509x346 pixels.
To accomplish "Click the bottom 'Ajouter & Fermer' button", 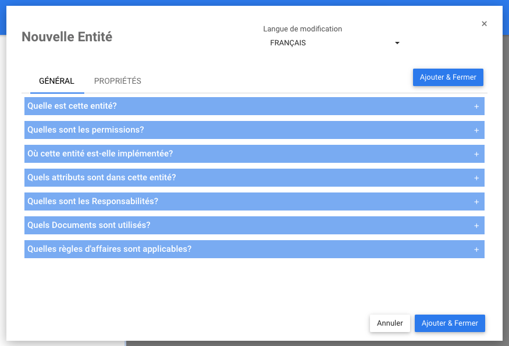I will [x=450, y=323].
